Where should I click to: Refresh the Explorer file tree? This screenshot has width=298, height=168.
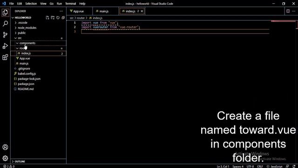coord(58,18)
